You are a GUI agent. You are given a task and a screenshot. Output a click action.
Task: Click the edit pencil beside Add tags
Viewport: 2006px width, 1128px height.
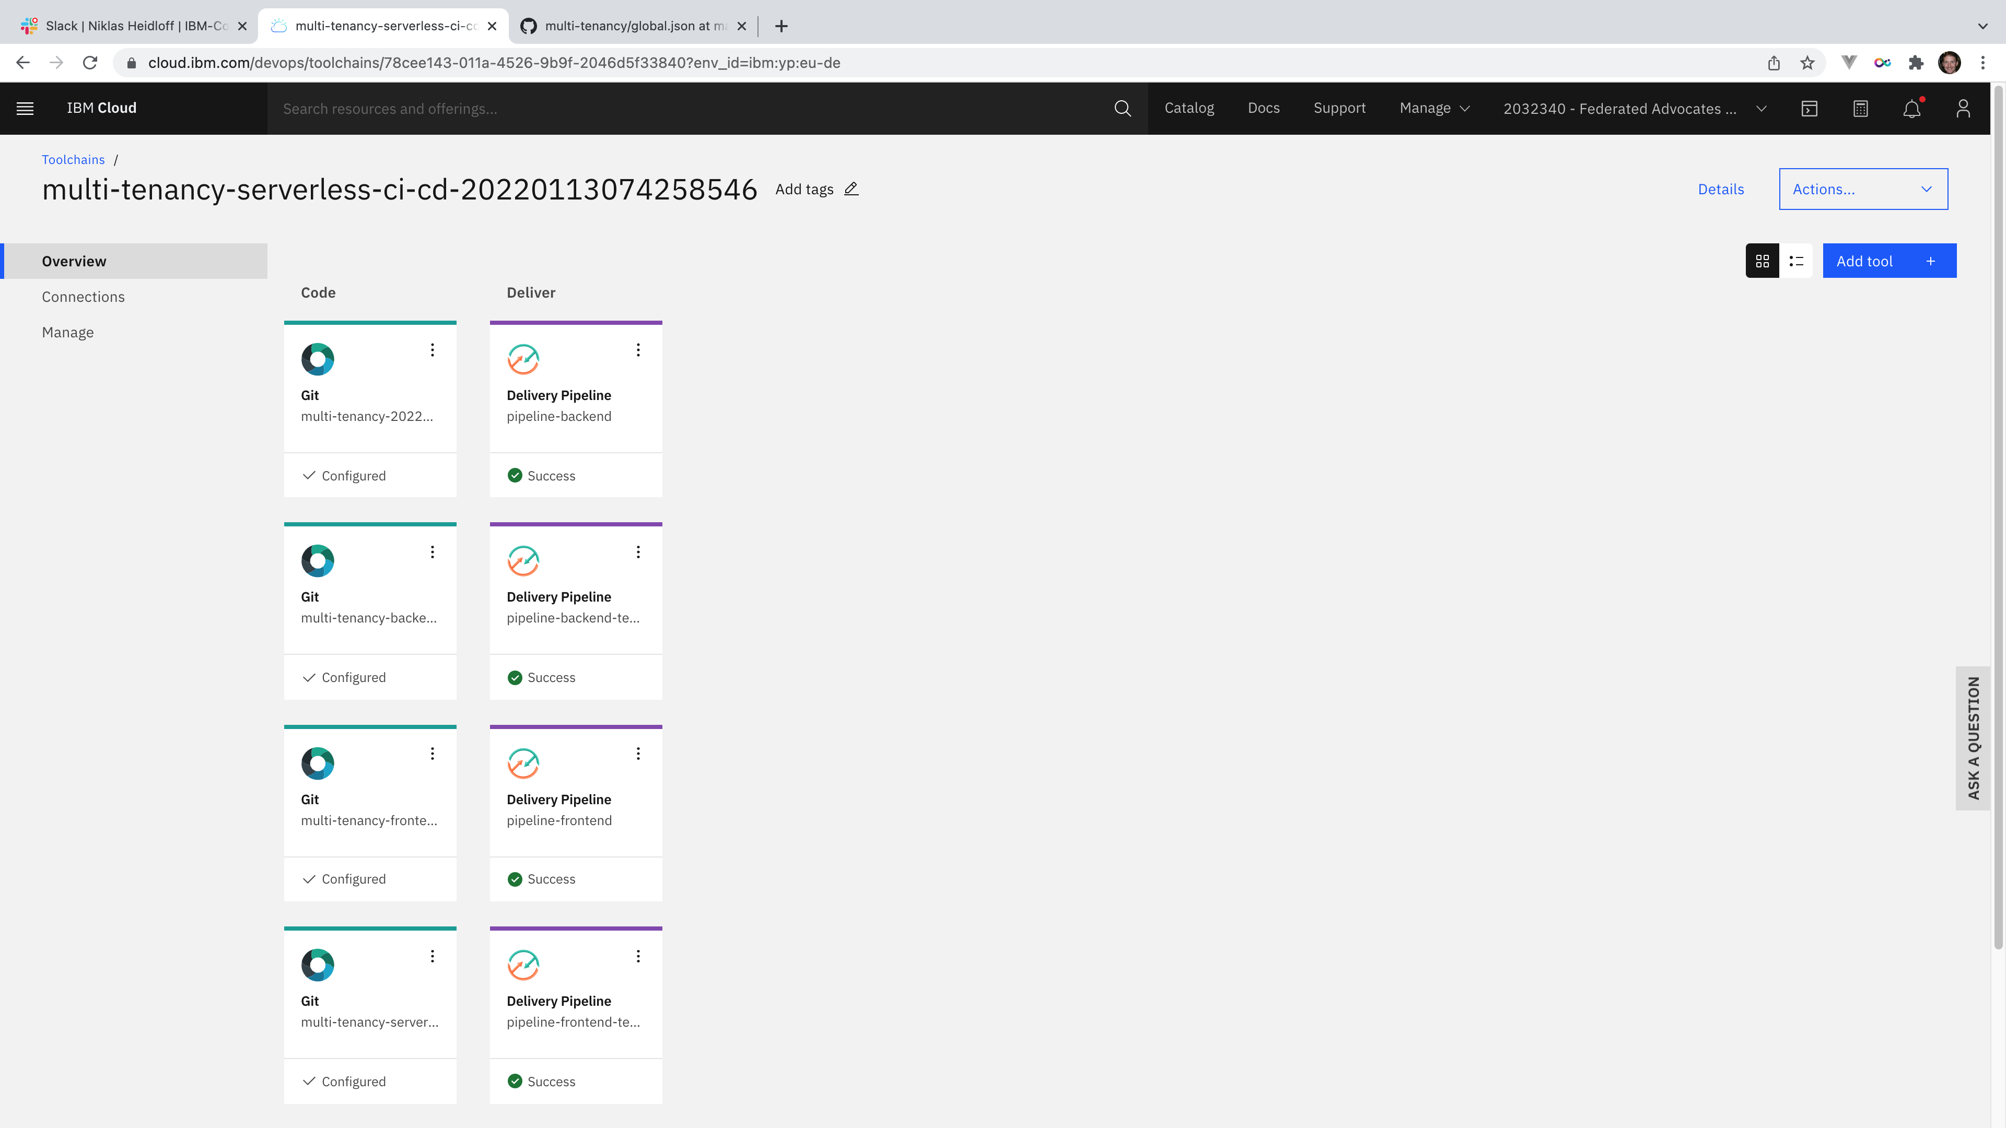(x=851, y=189)
